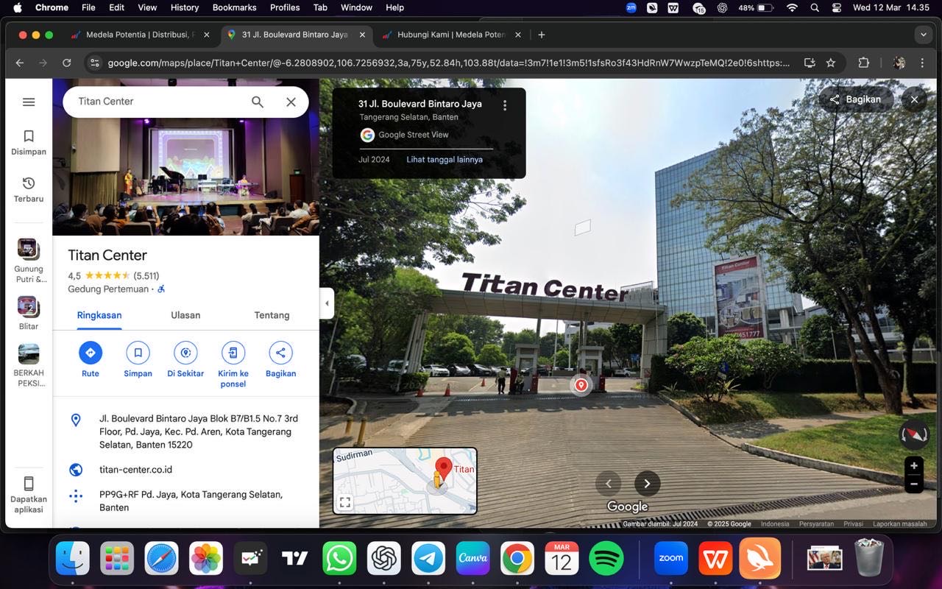Click the Chrome profile avatar
This screenshot has height=589, width=942.
(x=899, y=63)
